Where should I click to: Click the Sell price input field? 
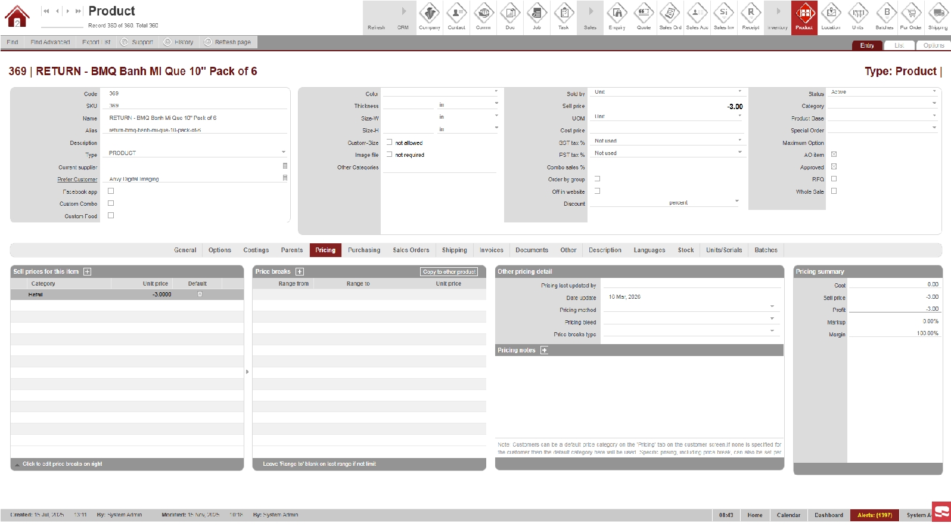667,107
